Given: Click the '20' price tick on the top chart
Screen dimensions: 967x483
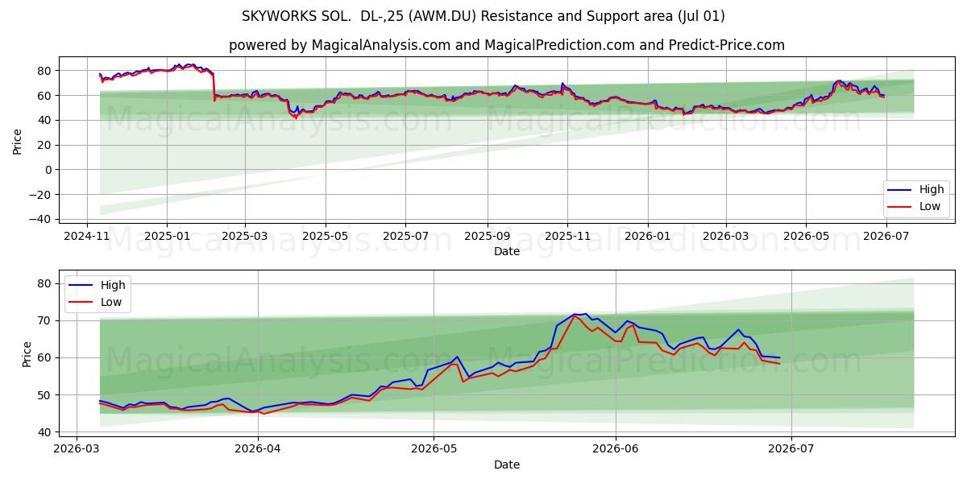Looking at the screenshot, I should (45, 145).
